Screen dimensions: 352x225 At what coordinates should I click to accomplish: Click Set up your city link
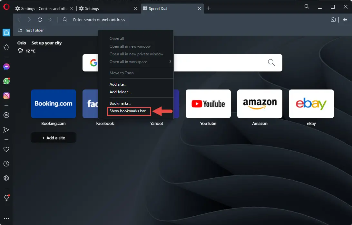(46, 43)
